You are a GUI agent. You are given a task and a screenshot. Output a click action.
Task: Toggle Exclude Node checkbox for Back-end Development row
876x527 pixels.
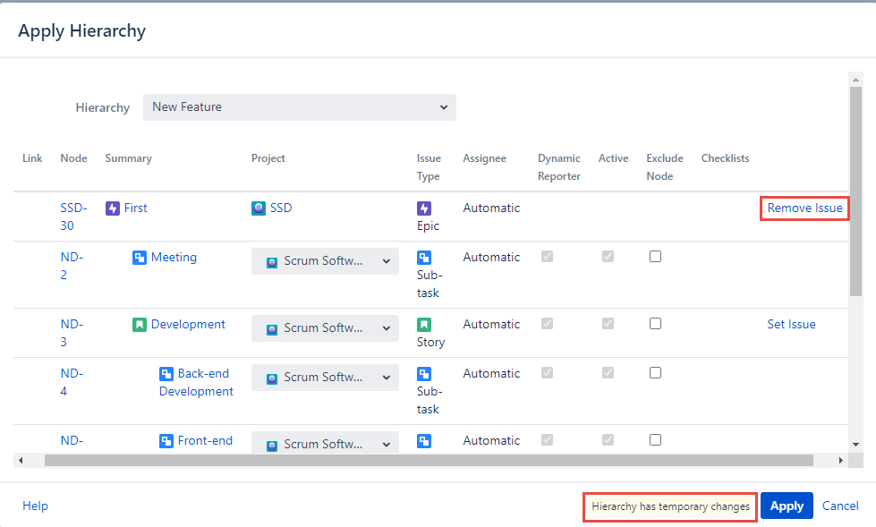(x=655, y=373)
